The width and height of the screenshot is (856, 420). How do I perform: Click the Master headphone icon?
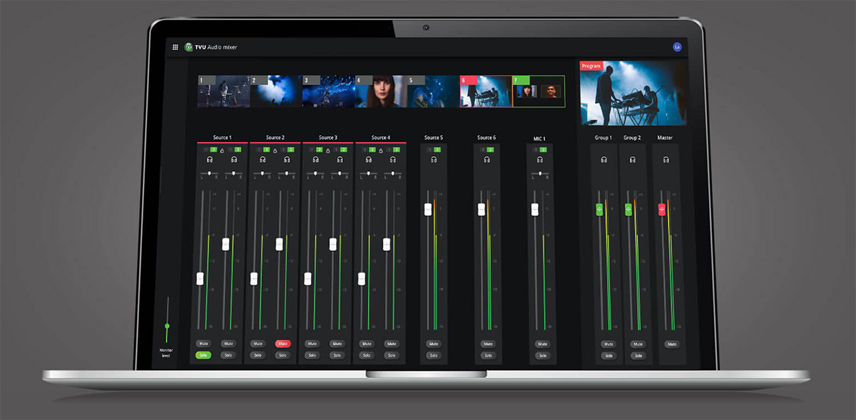666,160
